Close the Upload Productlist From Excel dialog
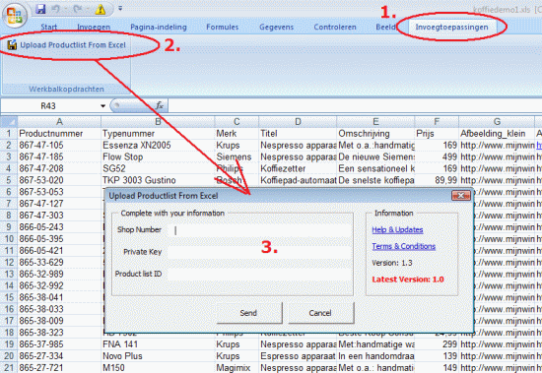542x373 pixels. click(461, 196)
